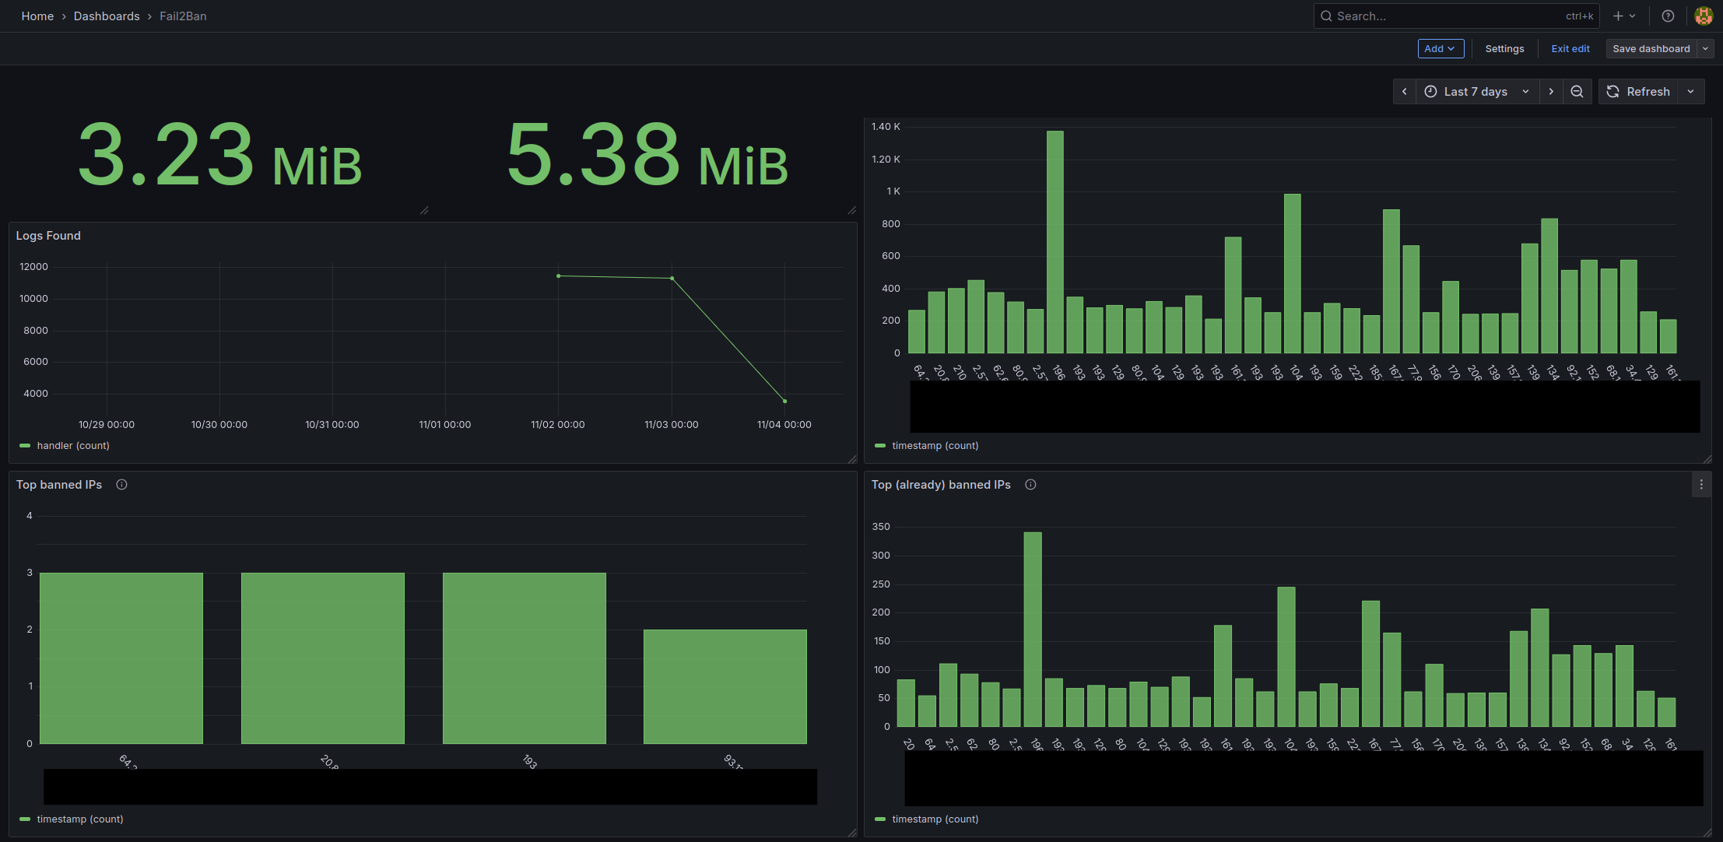Screen dimensions: 1723x842
Task: Click the info icon on Top banned IPs panel
Action: 121,484
